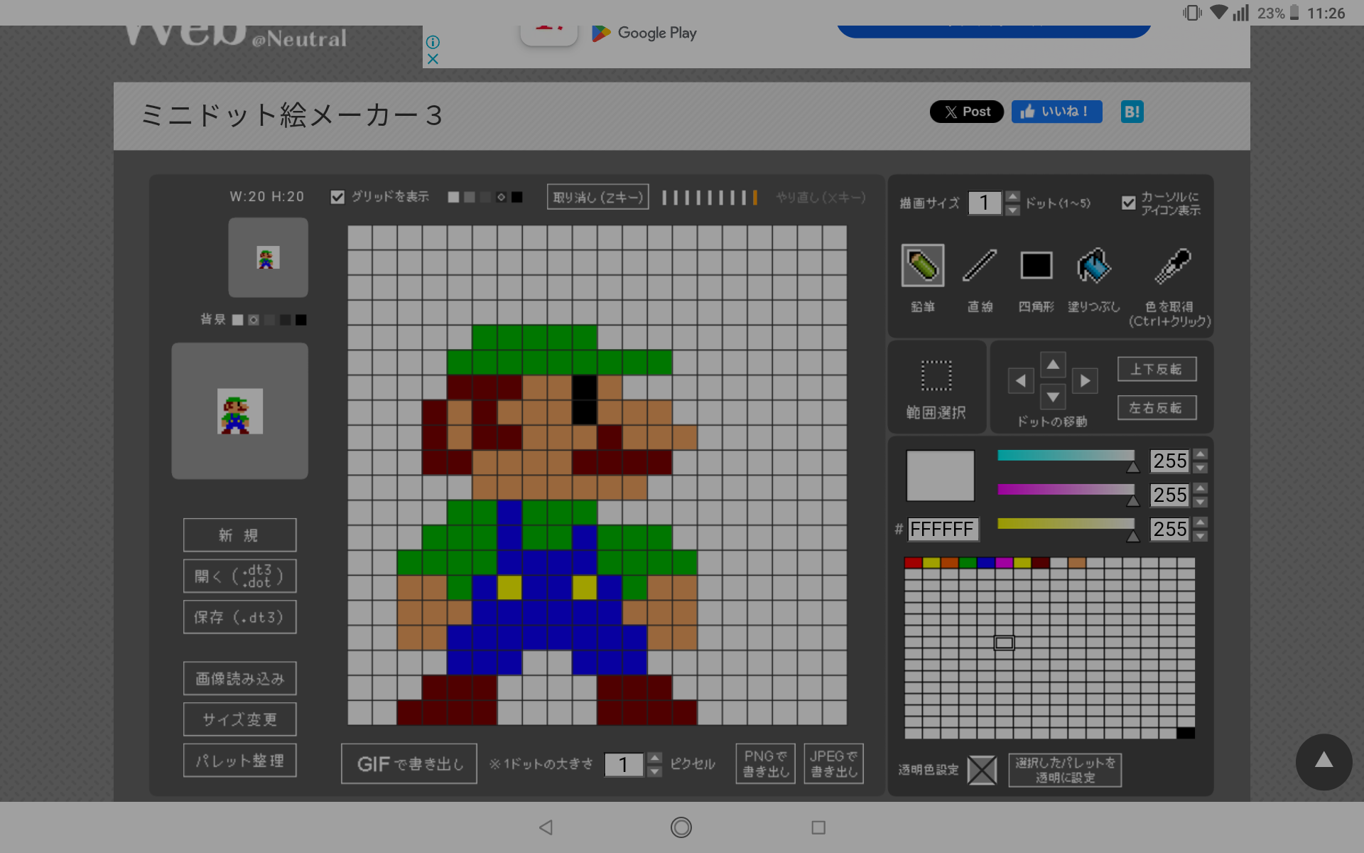Decrease dot pixel size stepper
This screenshot has height=853, width=1364.
click(655, 772)
